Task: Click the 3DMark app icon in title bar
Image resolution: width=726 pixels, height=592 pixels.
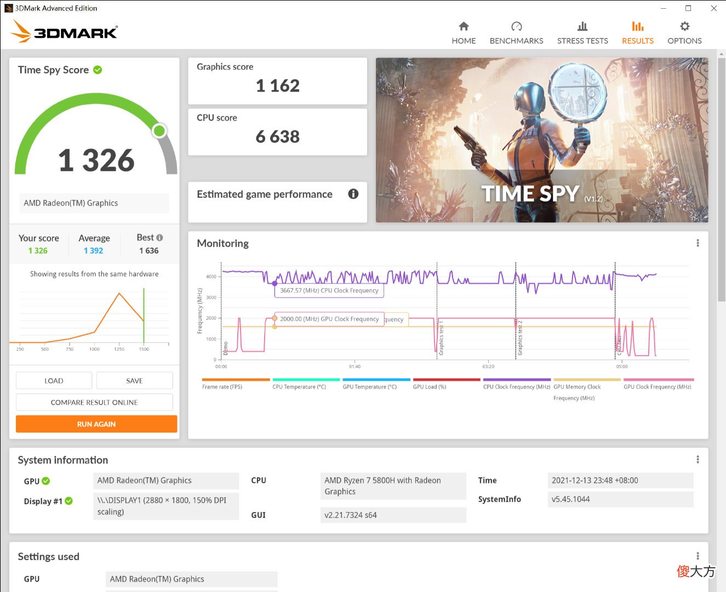Action: [8, 8]
